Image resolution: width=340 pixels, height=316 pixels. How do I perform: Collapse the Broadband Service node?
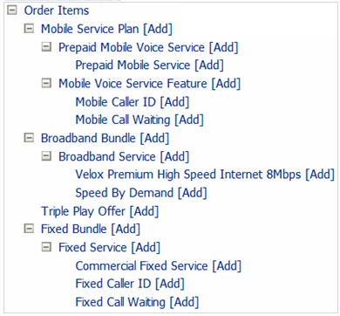[x=46, y=156]
